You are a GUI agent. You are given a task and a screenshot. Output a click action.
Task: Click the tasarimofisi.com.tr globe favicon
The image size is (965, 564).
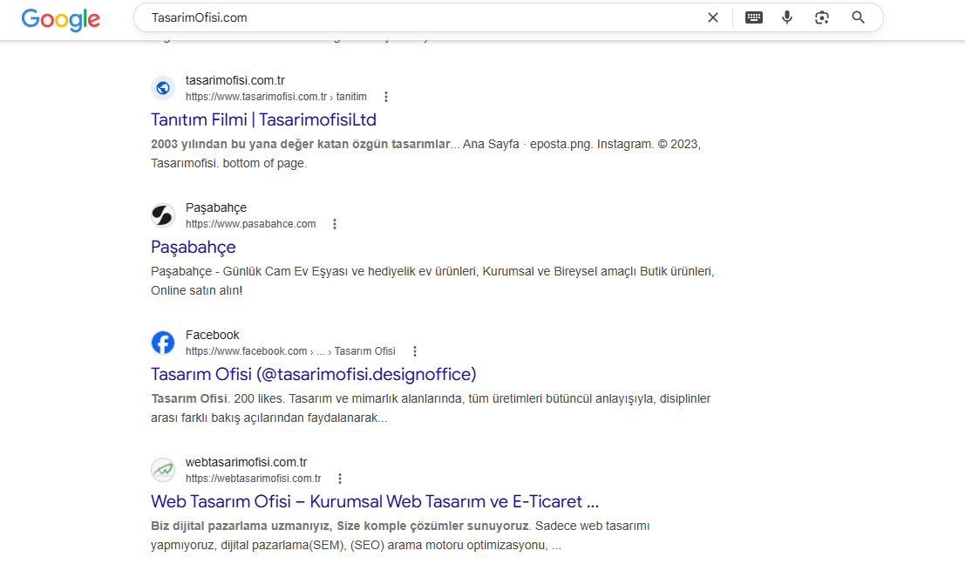163,88
